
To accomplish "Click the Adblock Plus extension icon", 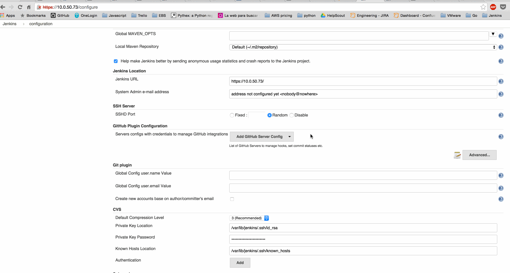I will 493,7.
